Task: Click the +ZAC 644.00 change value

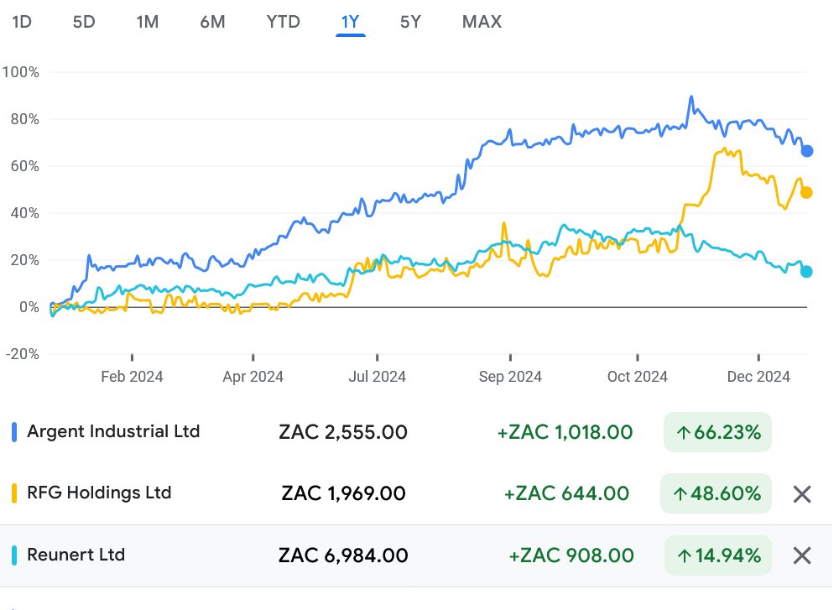Action: (566, 493)
